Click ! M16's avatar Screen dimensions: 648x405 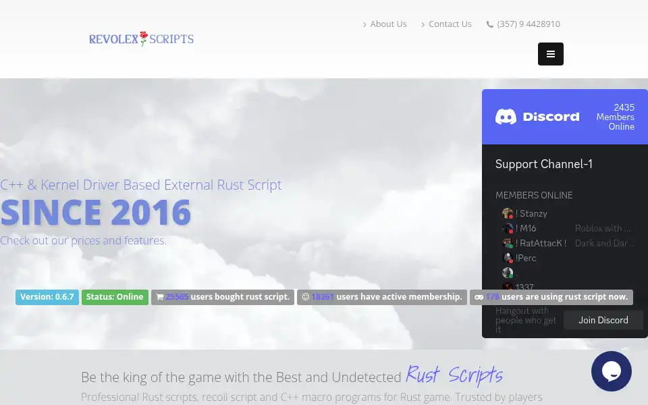[x=508, y=228]
